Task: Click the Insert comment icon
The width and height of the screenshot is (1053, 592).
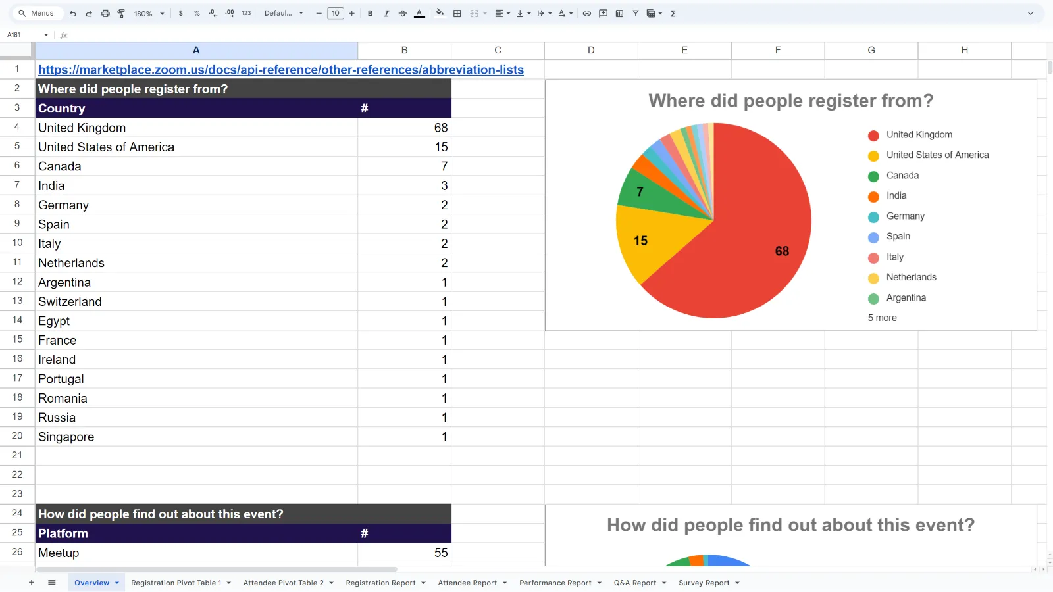Action: [604, 13]
